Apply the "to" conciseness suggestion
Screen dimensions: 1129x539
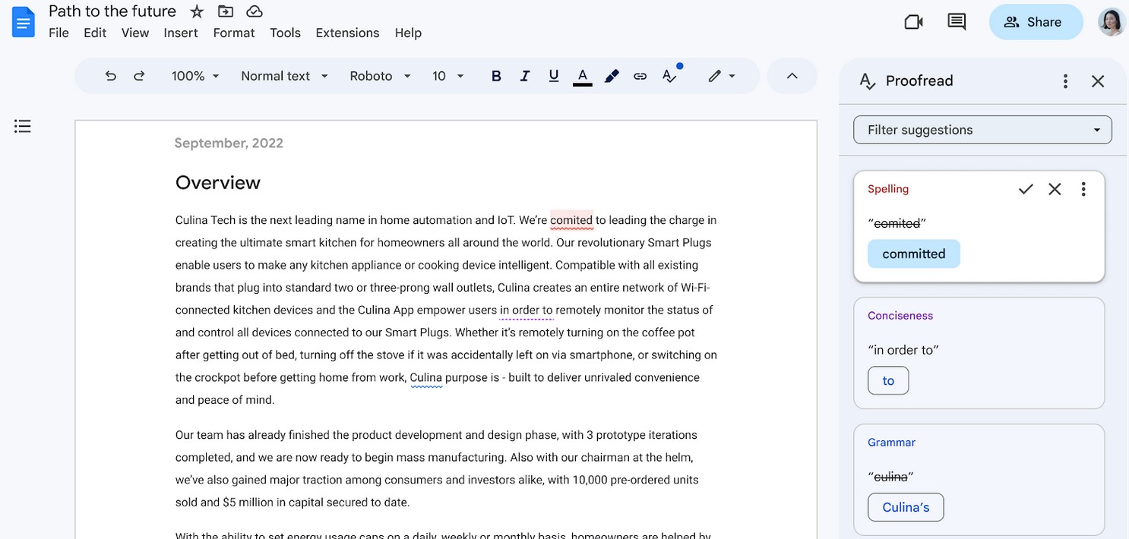click(888, 381)
